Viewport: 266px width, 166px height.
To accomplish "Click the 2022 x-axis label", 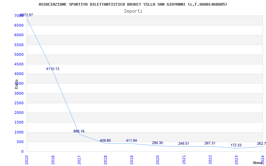I will (x=210, y=160).
